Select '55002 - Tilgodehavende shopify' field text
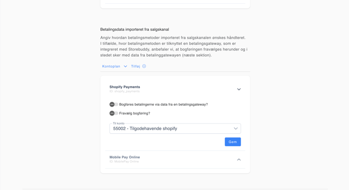Viewport: 349px width, 190px height. pos(145,129)
